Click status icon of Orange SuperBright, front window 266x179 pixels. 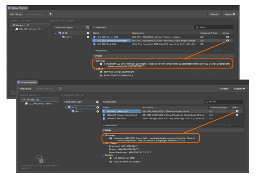(x=237, y=115)
